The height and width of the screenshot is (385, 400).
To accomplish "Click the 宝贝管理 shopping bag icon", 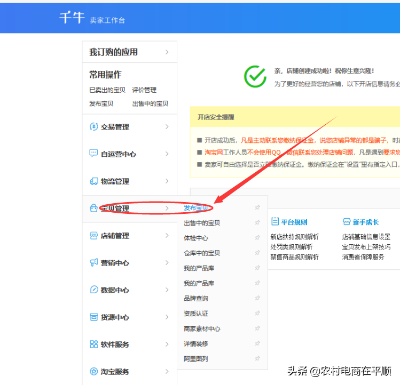I will 93,208.
